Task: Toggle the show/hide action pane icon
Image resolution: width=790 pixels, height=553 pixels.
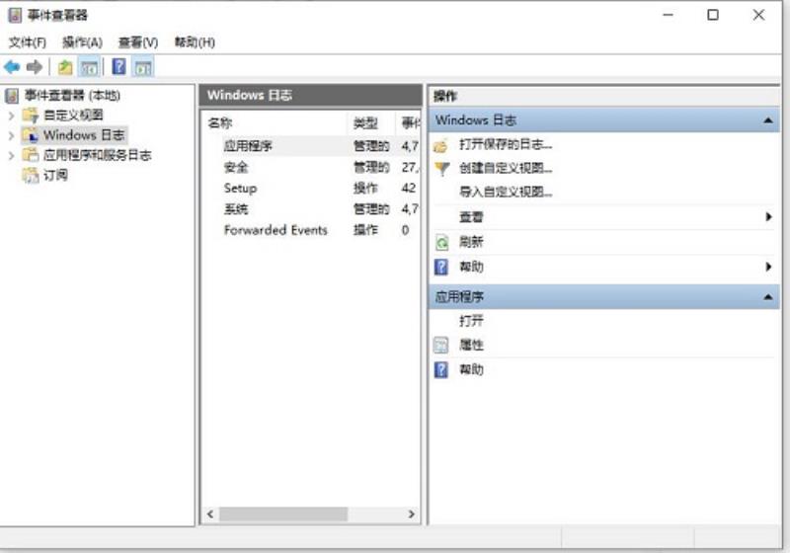Action: 143,67
